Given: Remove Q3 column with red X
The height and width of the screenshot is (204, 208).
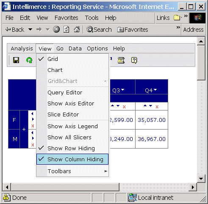Looking at the screenshot, I should (124, 107).
